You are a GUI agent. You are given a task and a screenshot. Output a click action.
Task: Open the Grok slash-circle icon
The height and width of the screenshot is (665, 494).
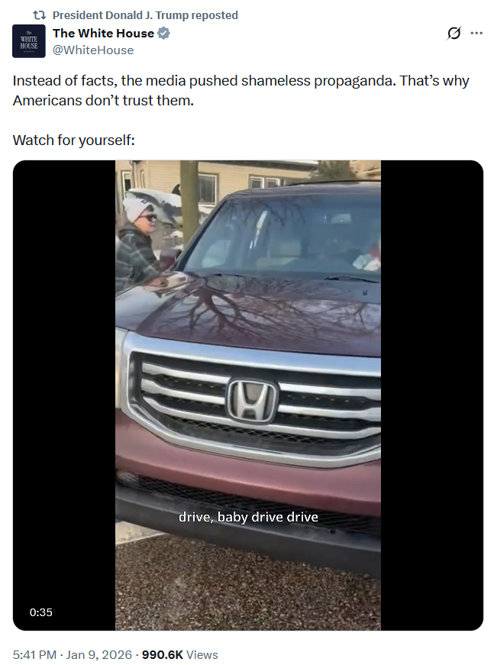[x=454, y=33]
